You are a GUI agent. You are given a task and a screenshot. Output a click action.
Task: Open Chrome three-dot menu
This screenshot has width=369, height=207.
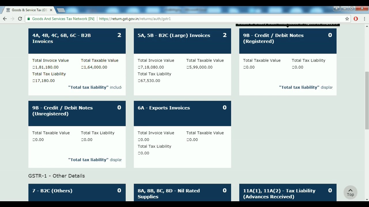pyautogui.click(x=364, y=19)
